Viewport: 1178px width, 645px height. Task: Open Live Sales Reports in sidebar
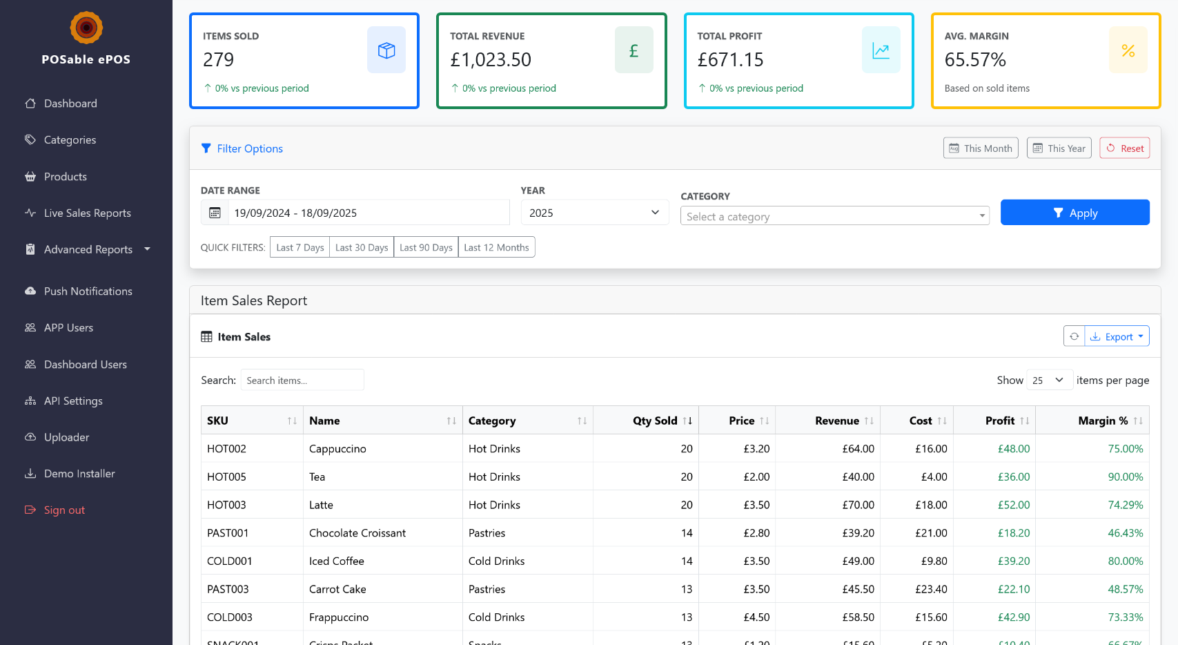click(87, 213)
